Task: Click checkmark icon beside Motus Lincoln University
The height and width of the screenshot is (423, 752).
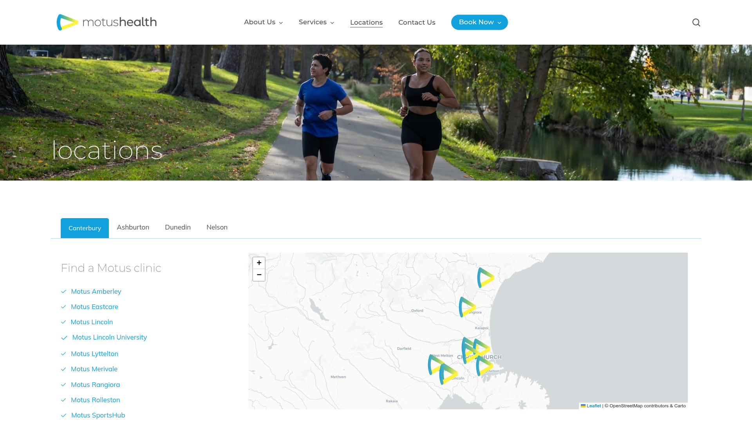Action: click(x=64, y=338)
